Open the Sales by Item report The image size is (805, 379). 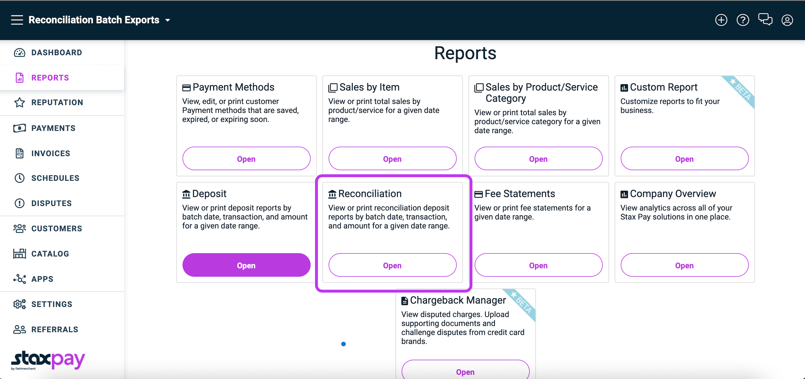tap(392, 158)
